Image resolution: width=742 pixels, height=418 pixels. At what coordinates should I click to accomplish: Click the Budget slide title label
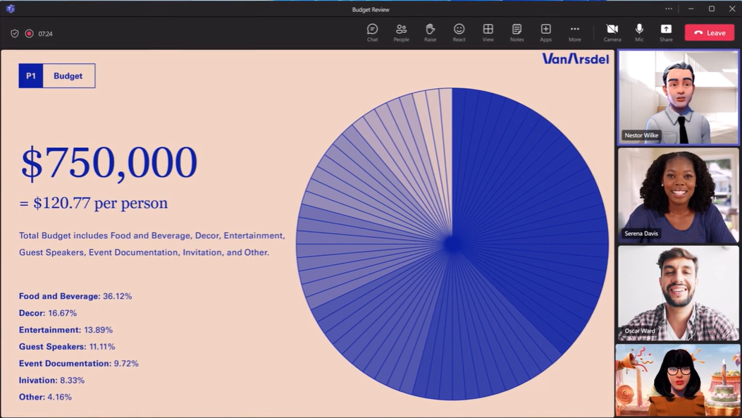point(68,75)
